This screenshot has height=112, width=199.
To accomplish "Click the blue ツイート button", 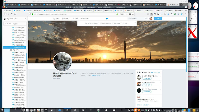I will pyautogui.click(x=158, y=19).
